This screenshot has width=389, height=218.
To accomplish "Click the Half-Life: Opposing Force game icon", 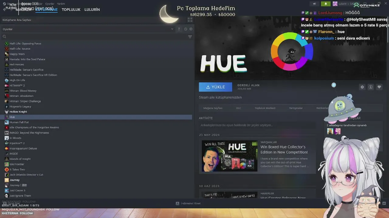I will 7,44.
